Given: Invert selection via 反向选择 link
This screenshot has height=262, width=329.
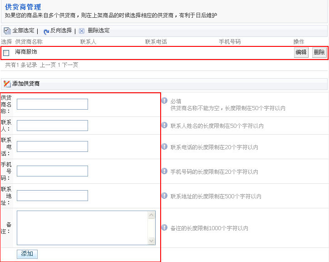Looking at the screenshot, I should (x=61, y=30).
